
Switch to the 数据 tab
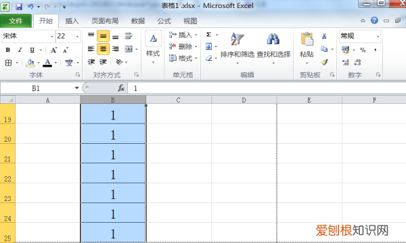(x=138, y=21)
